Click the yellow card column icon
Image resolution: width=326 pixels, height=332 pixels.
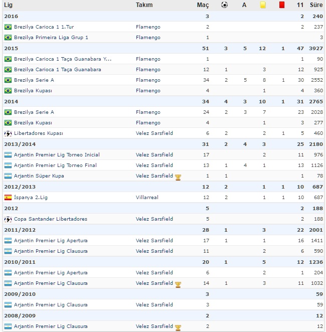(262, 5)
